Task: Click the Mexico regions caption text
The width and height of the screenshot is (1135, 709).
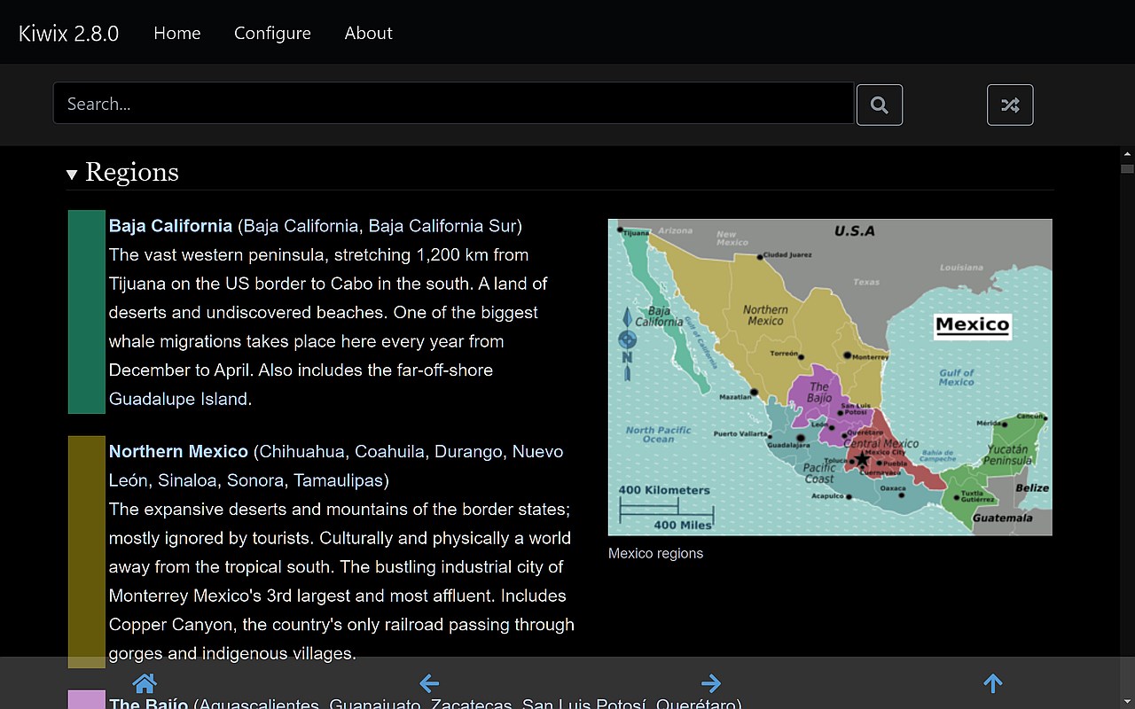Action: [x=655, y=553]
